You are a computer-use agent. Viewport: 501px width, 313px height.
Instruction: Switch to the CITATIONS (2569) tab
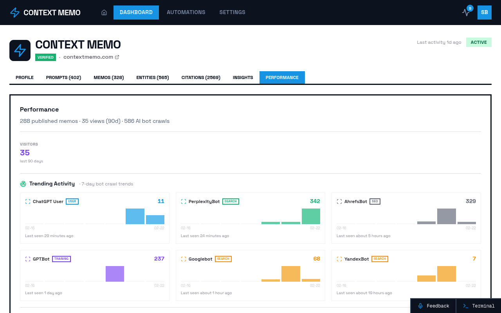click(201, 77)
